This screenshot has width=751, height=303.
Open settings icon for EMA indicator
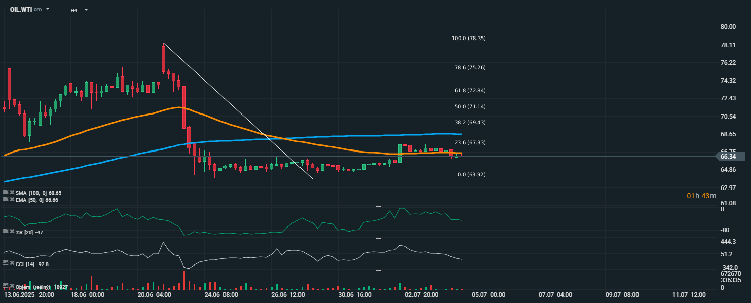coord(5,200)
